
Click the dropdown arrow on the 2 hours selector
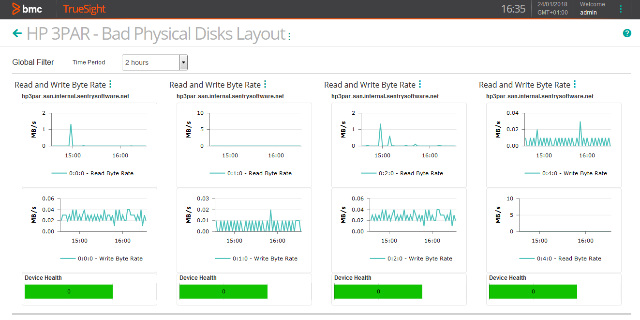pos(183,62)
